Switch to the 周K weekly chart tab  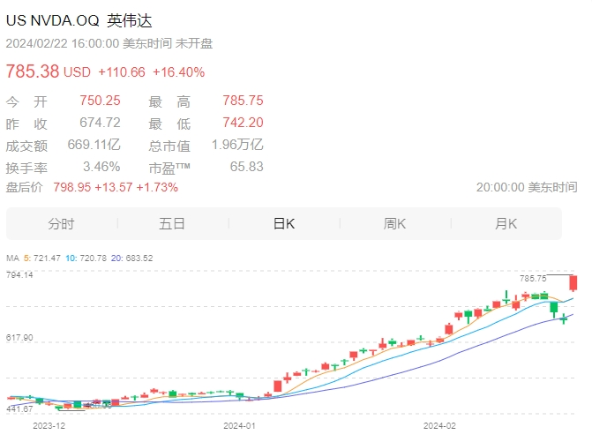[394, 224]
